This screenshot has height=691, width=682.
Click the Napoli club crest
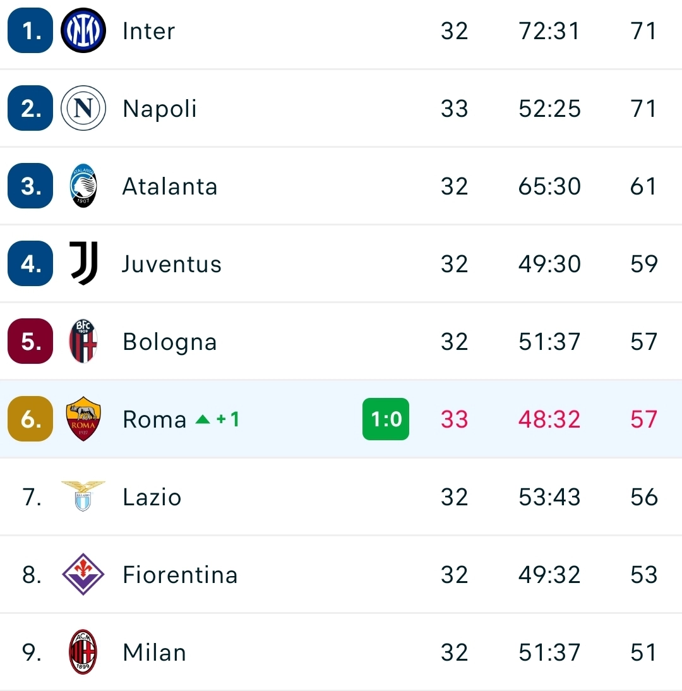click(x=83, y=108)
